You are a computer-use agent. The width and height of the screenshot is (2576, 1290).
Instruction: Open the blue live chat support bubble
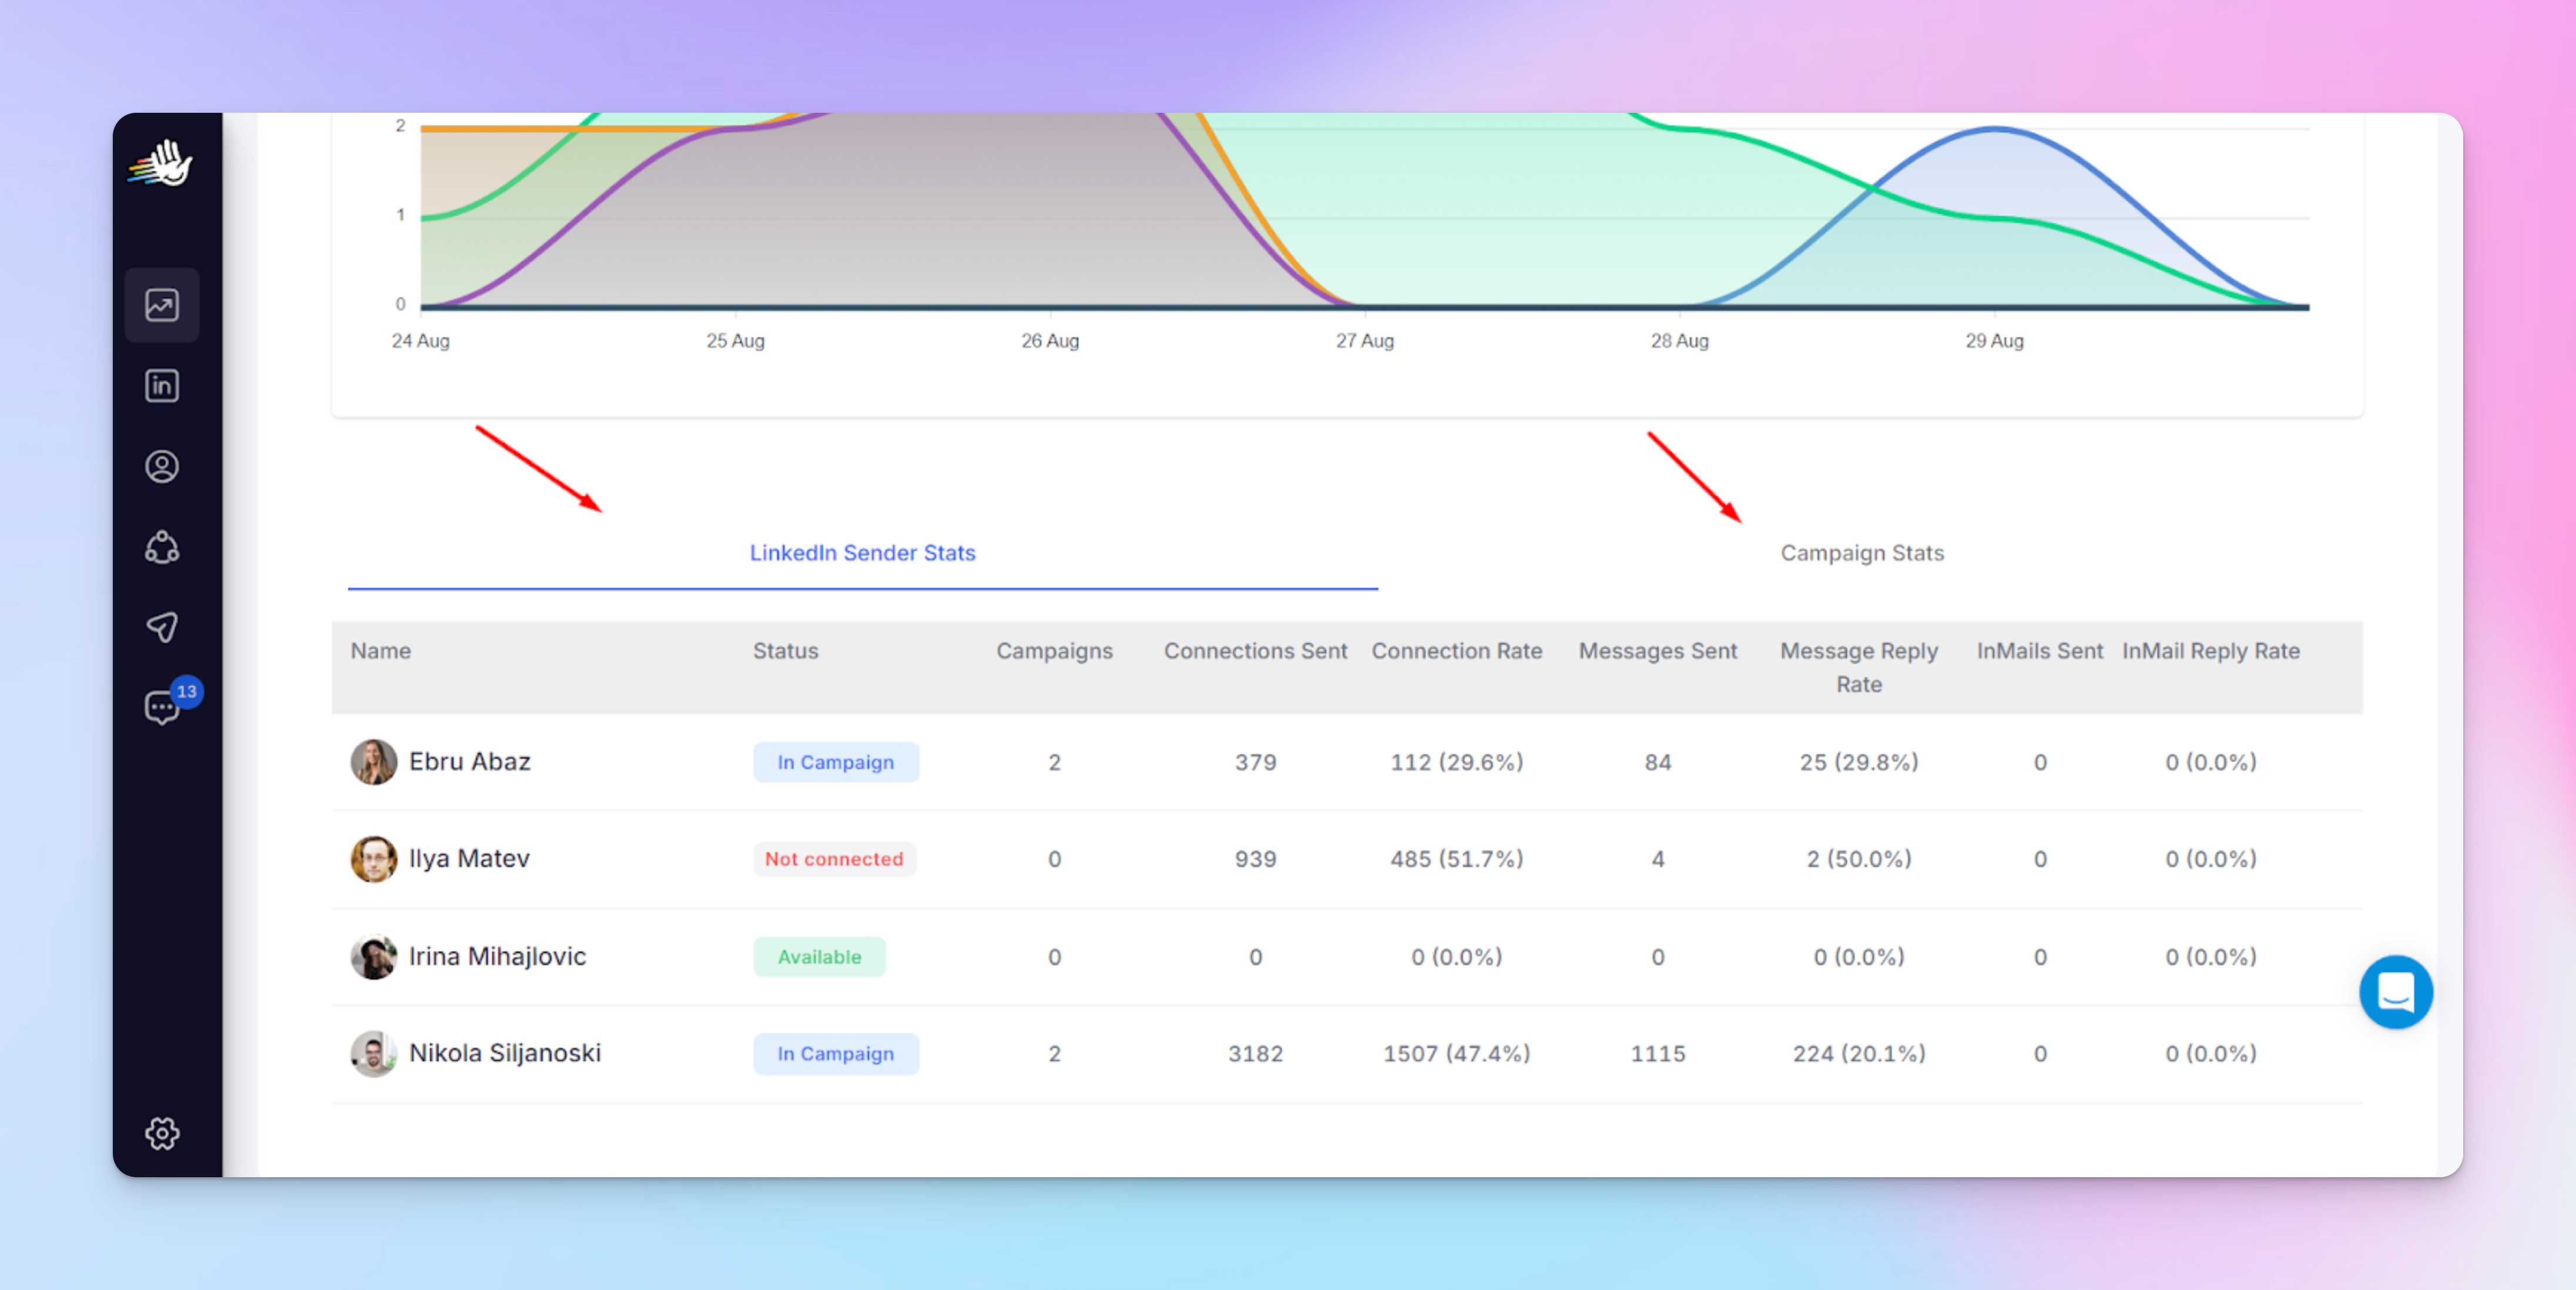2395,992
